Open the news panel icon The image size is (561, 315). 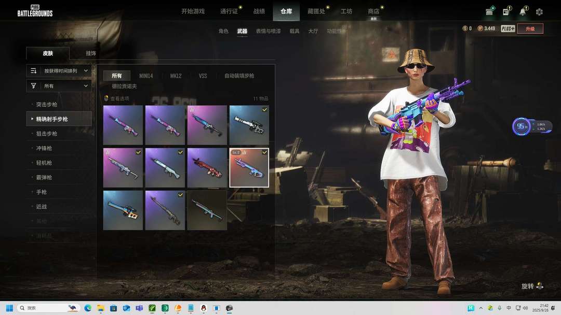[506, 11]
